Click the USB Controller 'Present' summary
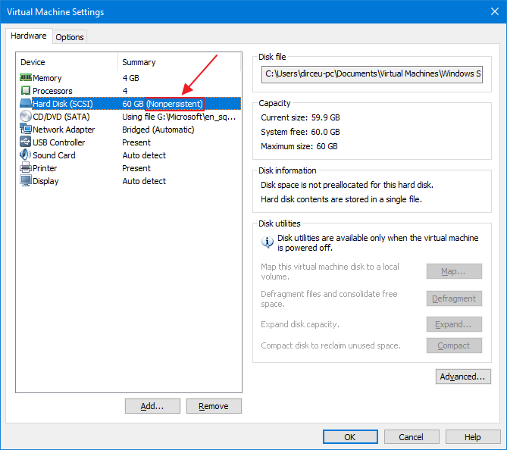The image size is (507, 450). coord(136,142)
